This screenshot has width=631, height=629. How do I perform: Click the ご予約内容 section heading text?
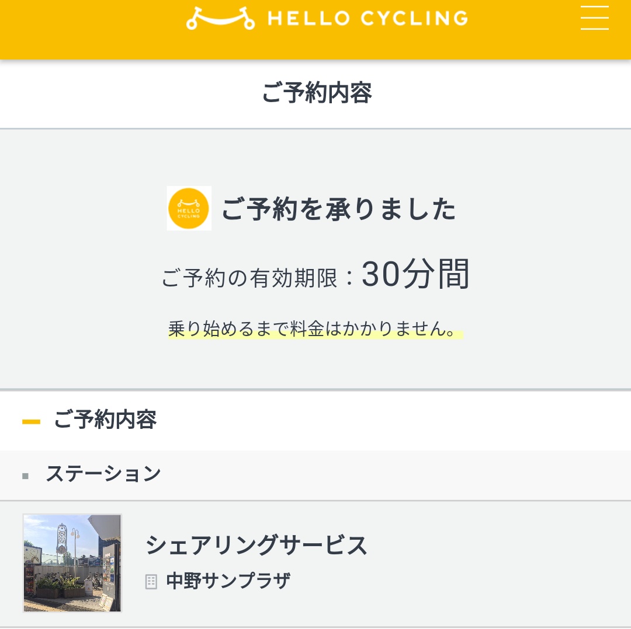point(105,420)
